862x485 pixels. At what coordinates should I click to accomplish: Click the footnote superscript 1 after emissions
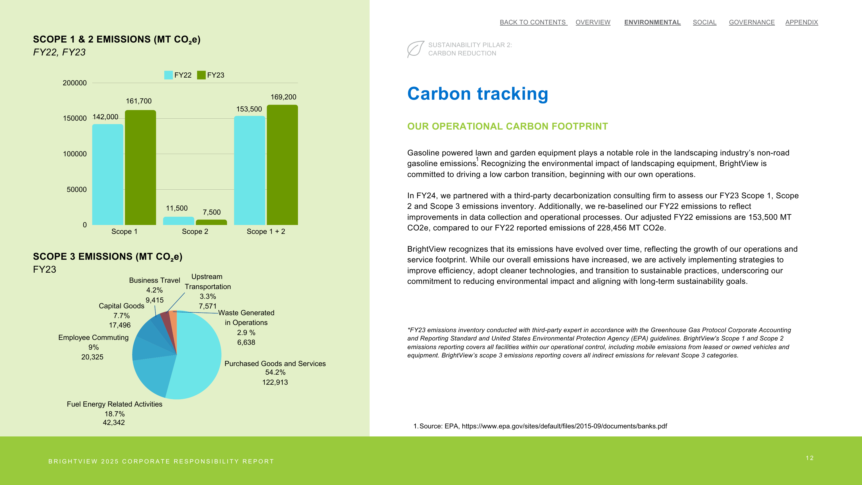pos(477,159)
